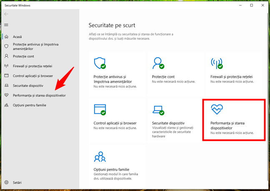Click the laptop icon on Securitate dispozitiv tile
Image resolution: width=270 pixels, height=191 pixels.
pyautogui.click(x=158, y=110)
